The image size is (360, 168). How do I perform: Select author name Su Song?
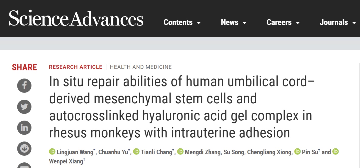pos(234,152)
